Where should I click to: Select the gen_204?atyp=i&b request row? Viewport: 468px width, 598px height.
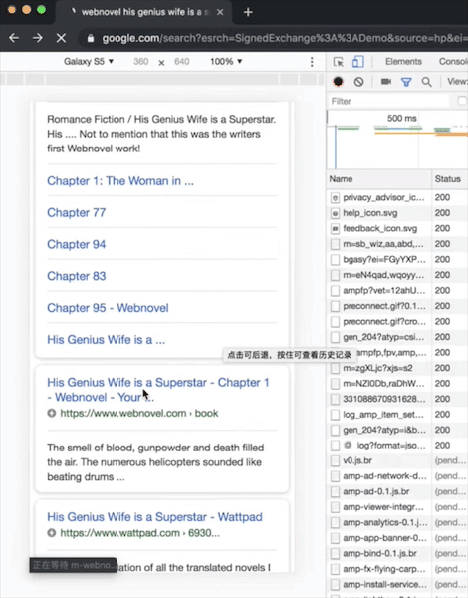pyautogui.click(x=397, y=430)
